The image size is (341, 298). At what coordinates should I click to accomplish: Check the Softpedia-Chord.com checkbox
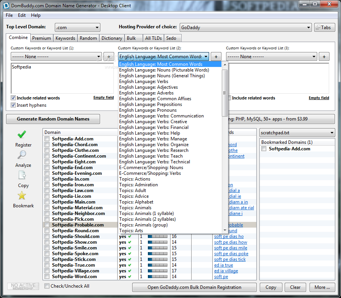(x=47, y=145)
